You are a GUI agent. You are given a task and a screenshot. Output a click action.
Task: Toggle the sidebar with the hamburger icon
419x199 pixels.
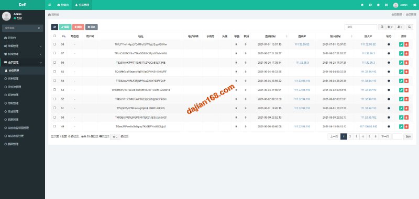(50, 5)
